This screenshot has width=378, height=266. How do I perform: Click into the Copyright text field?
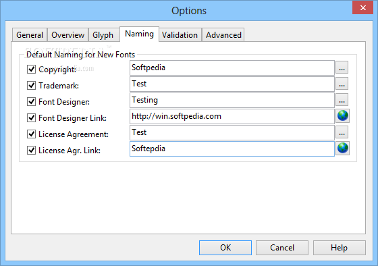click(x=232, y=68)
